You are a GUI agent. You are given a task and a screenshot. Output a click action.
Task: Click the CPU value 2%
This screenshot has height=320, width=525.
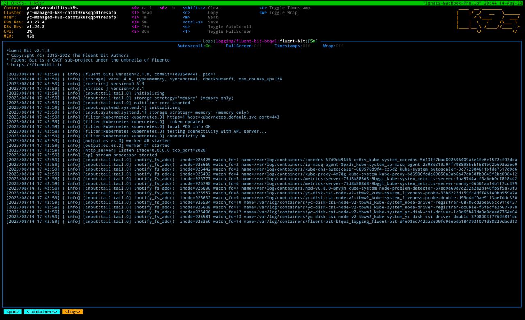click(x=29, y=32)
